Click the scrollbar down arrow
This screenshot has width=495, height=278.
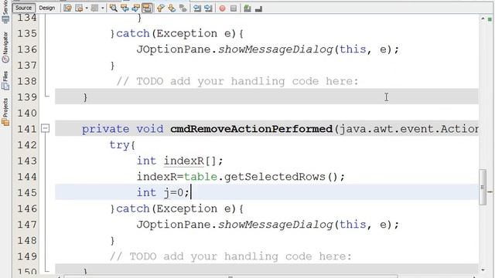(483, 270)
